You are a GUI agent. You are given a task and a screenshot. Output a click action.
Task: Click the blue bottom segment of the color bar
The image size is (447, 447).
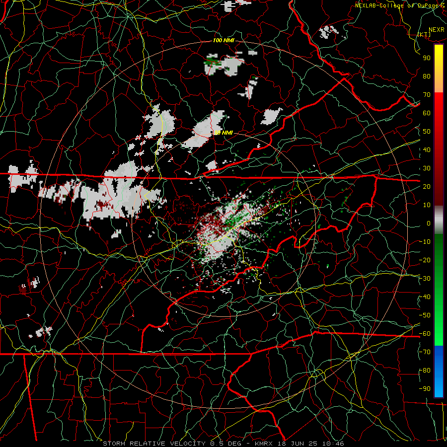click(439, 372)
